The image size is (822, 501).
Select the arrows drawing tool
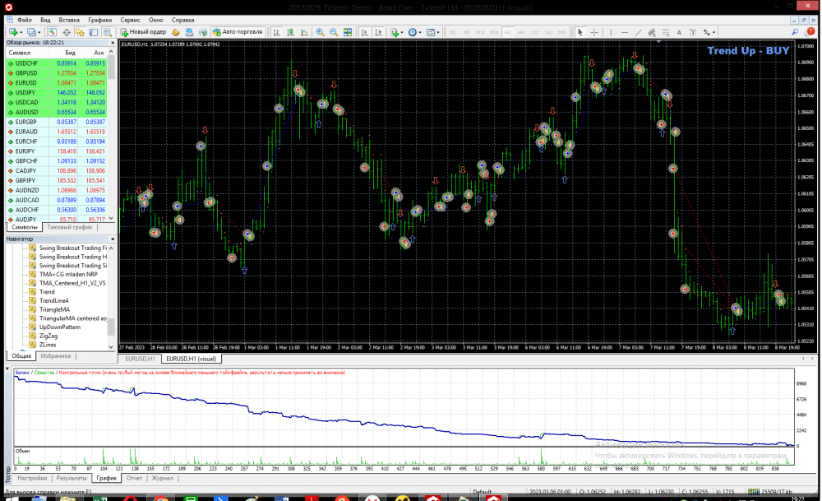pyautogui.click(x=707, y=32)
